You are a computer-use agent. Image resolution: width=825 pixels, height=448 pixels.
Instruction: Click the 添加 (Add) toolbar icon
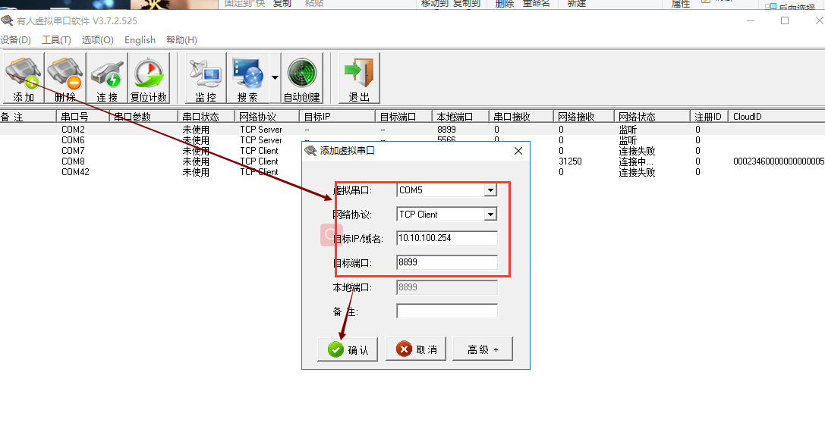pos(24,78)
